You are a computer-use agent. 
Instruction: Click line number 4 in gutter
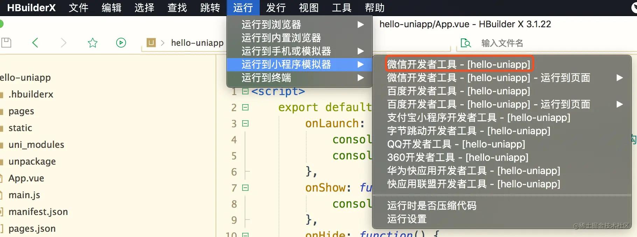click(234, 140)
